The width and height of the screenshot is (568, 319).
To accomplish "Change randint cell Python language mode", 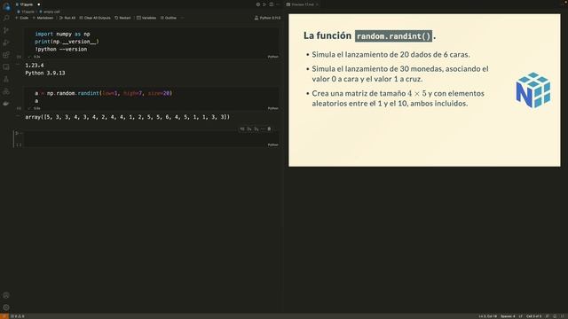I will click(272, 108).
